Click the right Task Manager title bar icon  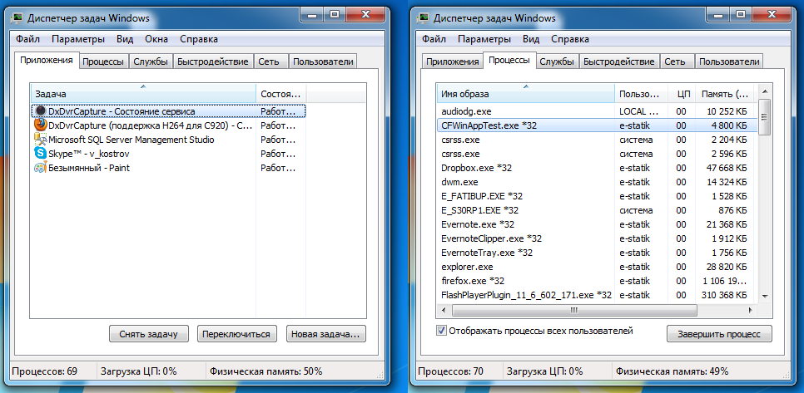pyautogui.click(x=424, y=18)
